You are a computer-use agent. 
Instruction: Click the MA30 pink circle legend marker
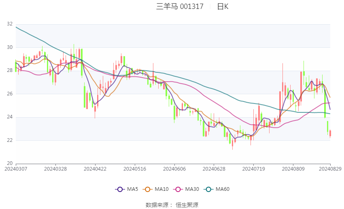[178, 189]
